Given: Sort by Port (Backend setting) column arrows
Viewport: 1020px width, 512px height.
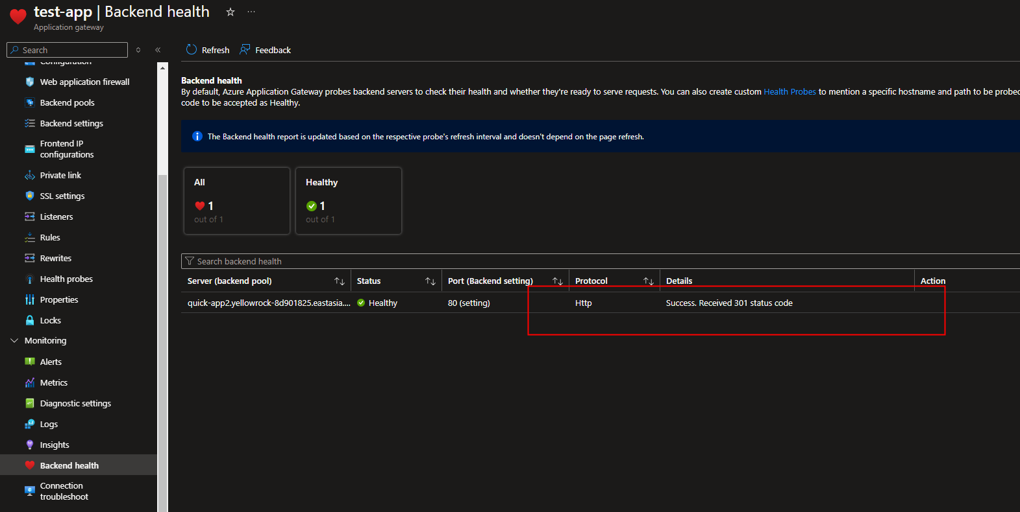Looking at the screenshot, I should [558, 281].
